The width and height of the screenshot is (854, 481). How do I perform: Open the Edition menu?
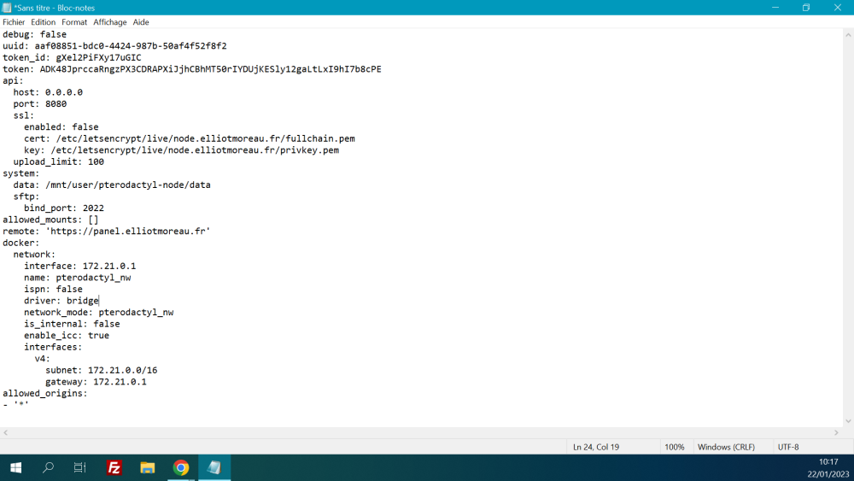pos(43,22)
